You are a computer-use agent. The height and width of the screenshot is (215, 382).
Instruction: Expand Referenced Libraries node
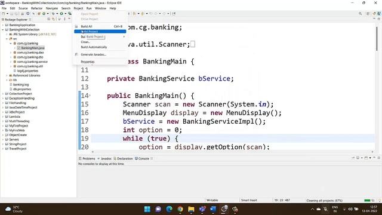point(7,76)
